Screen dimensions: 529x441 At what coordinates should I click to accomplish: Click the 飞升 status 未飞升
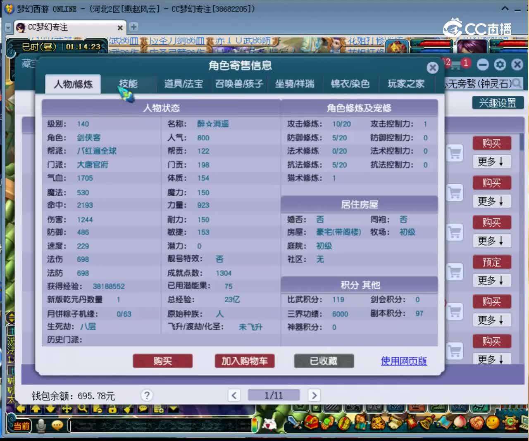(x=250, y=327)
